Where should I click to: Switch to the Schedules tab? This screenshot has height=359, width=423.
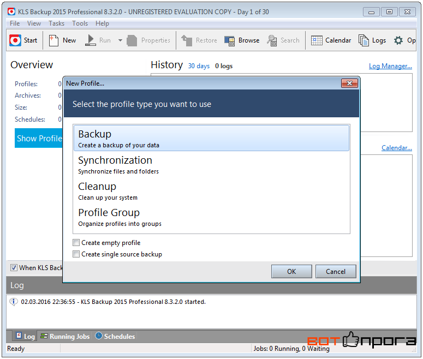(115, 336)
